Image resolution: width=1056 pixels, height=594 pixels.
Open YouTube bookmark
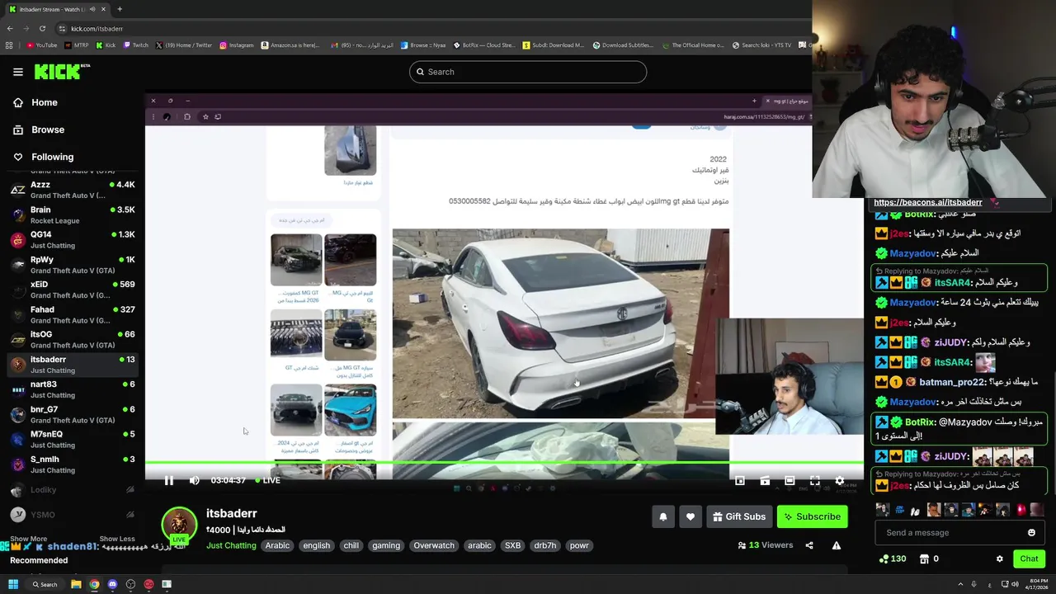click(x=42, y=45)
